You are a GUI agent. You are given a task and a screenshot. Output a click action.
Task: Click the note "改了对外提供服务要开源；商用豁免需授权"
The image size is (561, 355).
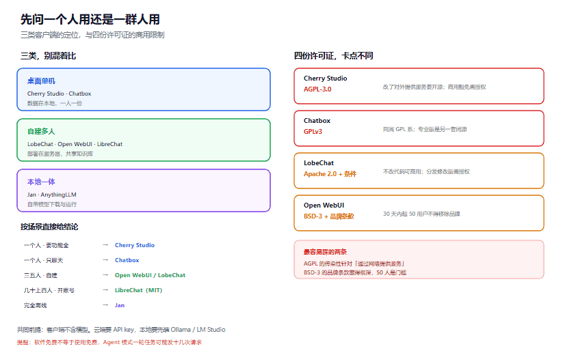[434, 87]
